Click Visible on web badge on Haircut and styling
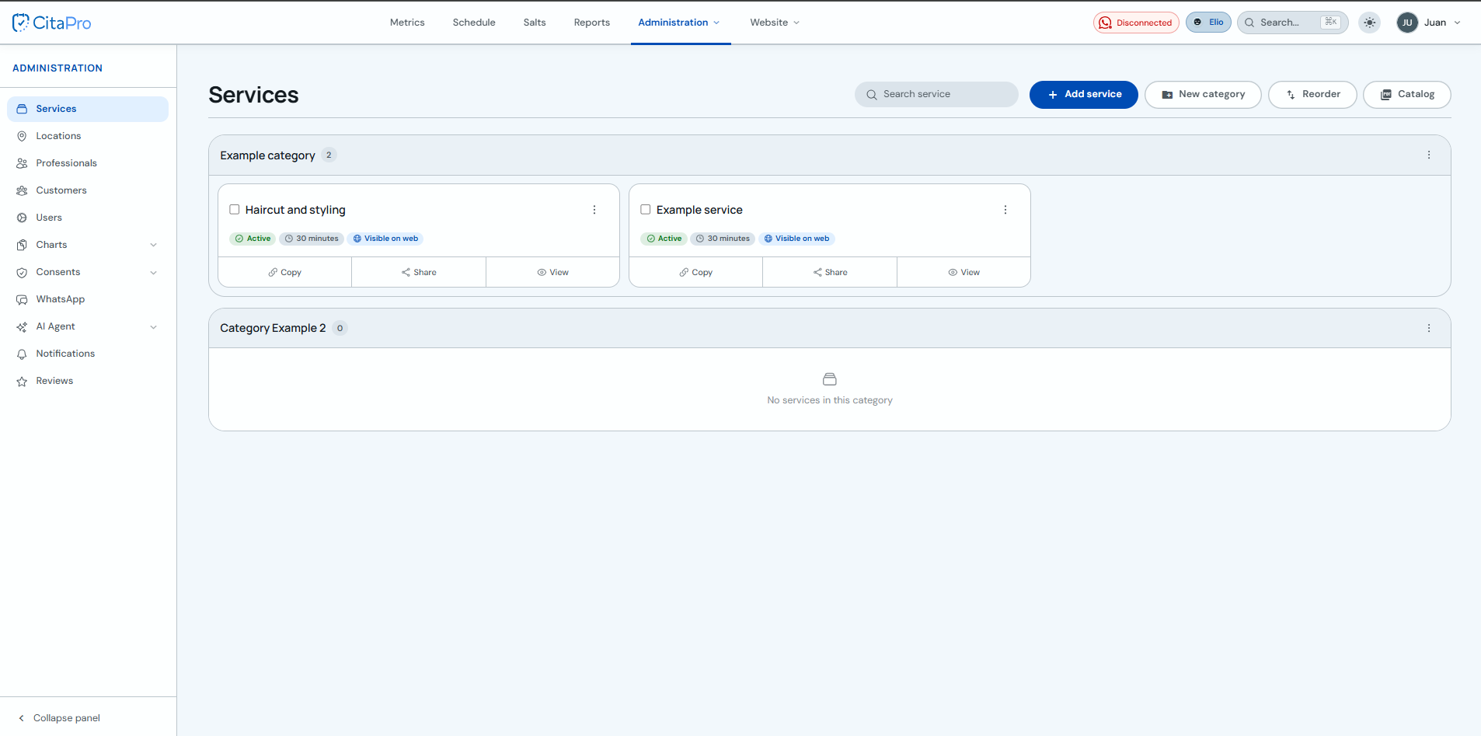1481x736 pixels. (x=385, y=239)
